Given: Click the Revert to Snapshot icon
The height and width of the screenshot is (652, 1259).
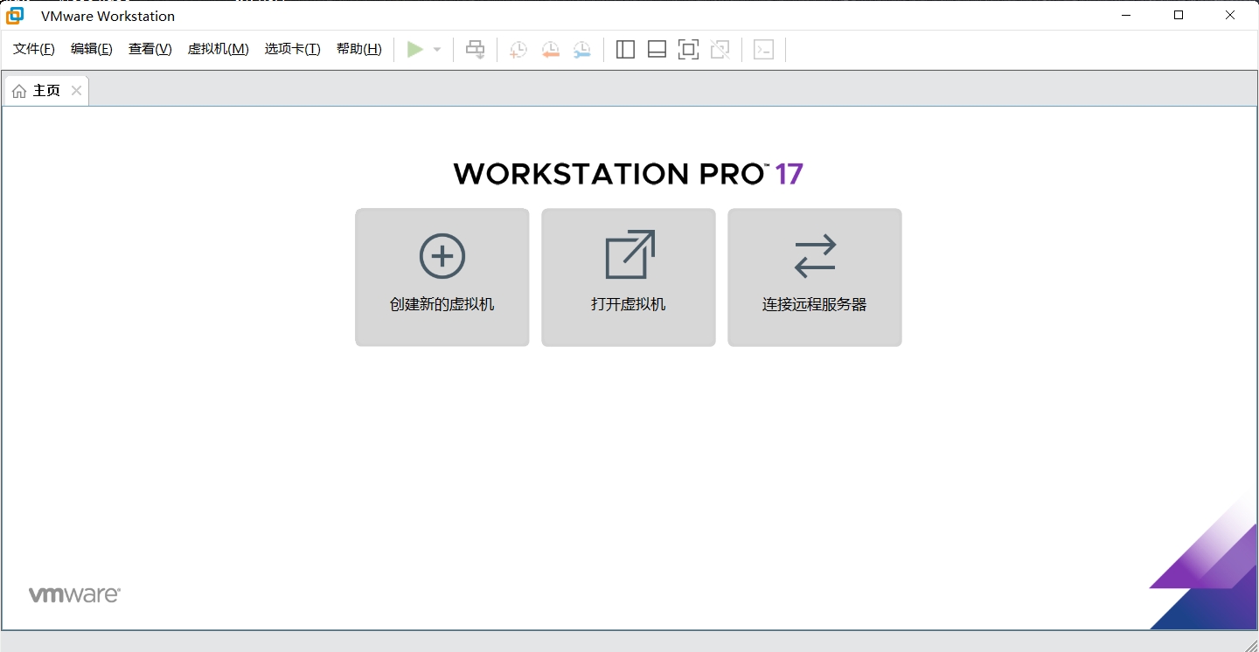Looking at the screenshot, I should (x=550, y=50).
